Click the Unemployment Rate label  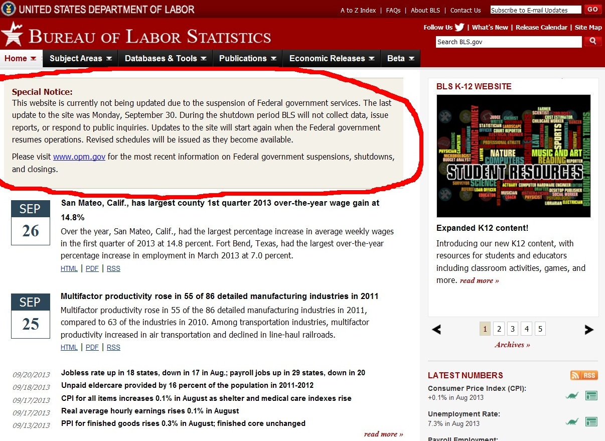[x=464, y=414]
